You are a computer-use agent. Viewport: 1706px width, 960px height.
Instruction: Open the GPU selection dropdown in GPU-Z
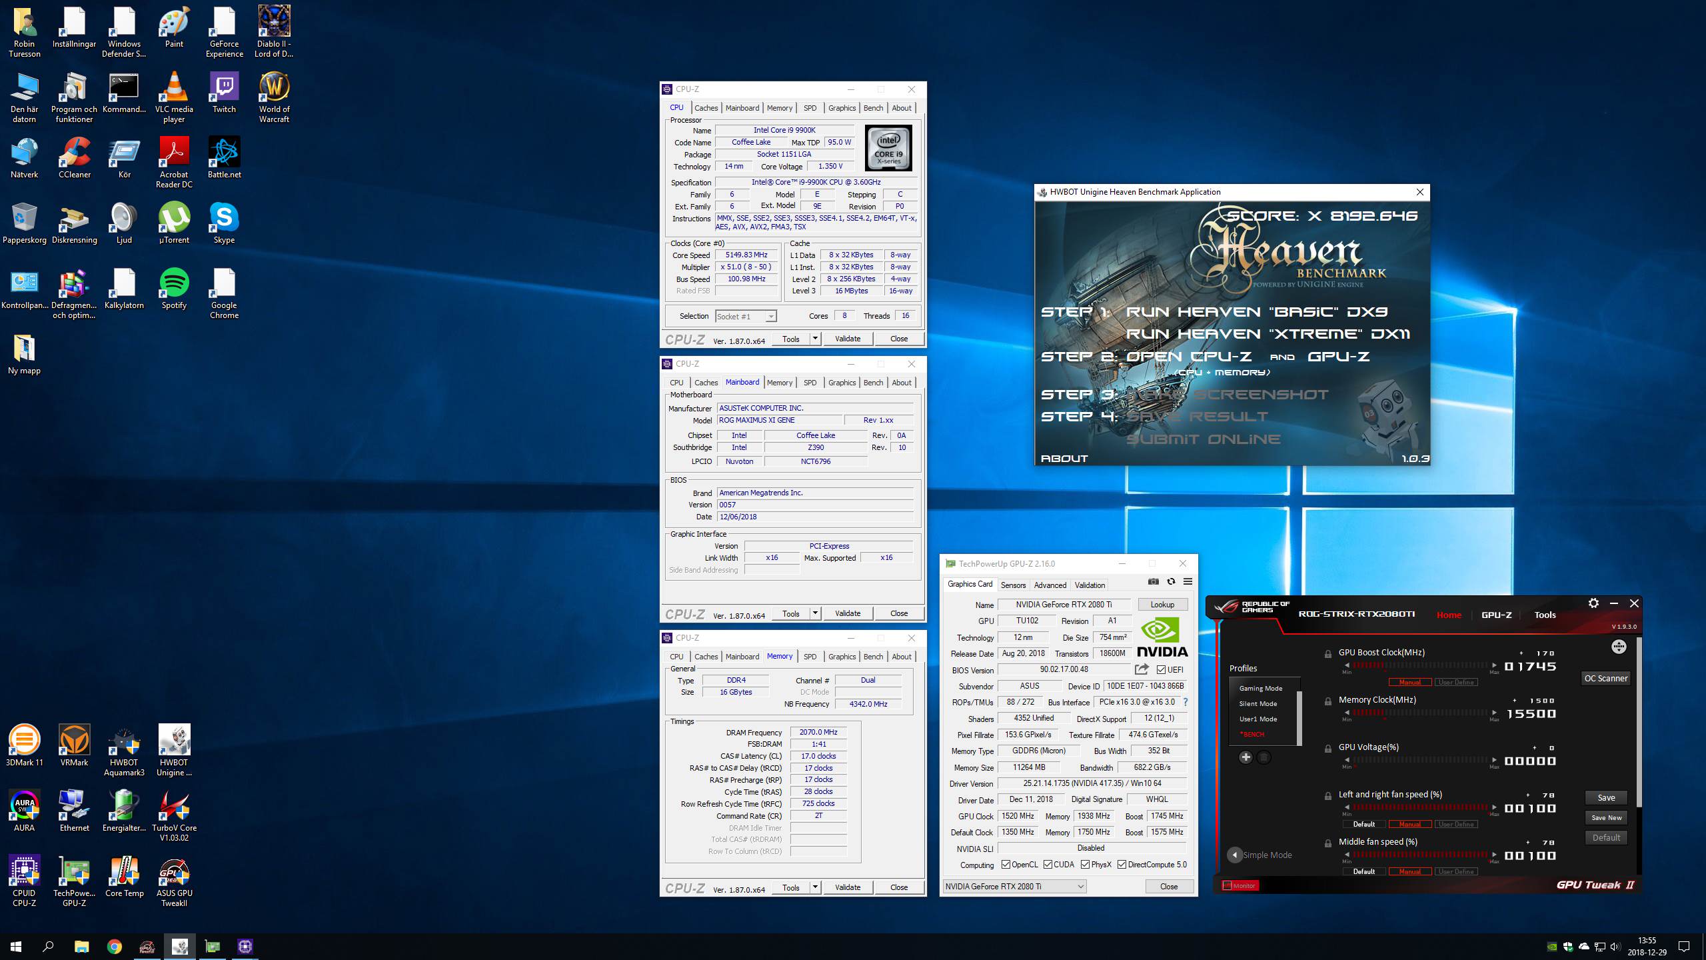click(1015, 886)
